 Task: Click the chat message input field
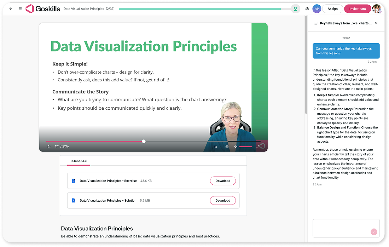pyautogui.click(x=346, y=228)
